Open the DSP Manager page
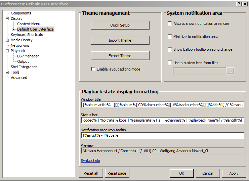The width and height of the screenshot is (249, 181). (x=28, y=56)
